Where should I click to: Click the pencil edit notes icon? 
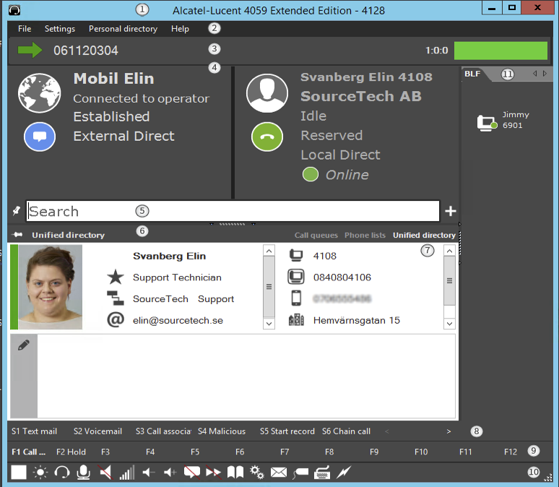[x=24, y=345]
